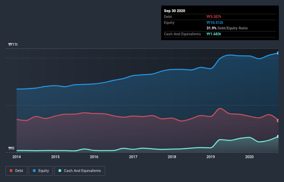Select the Debt endpoint marker on chart
Image resolution: width=284 pixels, height=182 pixels.
(x=278, y=120)
